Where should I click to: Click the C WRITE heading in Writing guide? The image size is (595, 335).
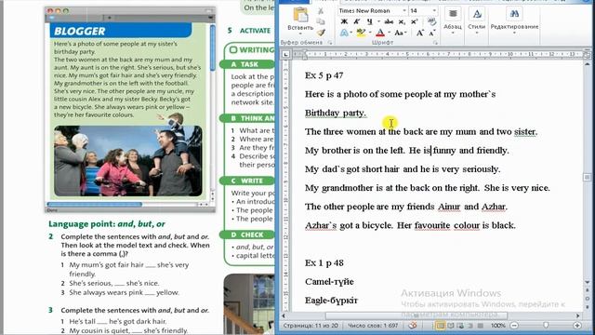[247, 181]
